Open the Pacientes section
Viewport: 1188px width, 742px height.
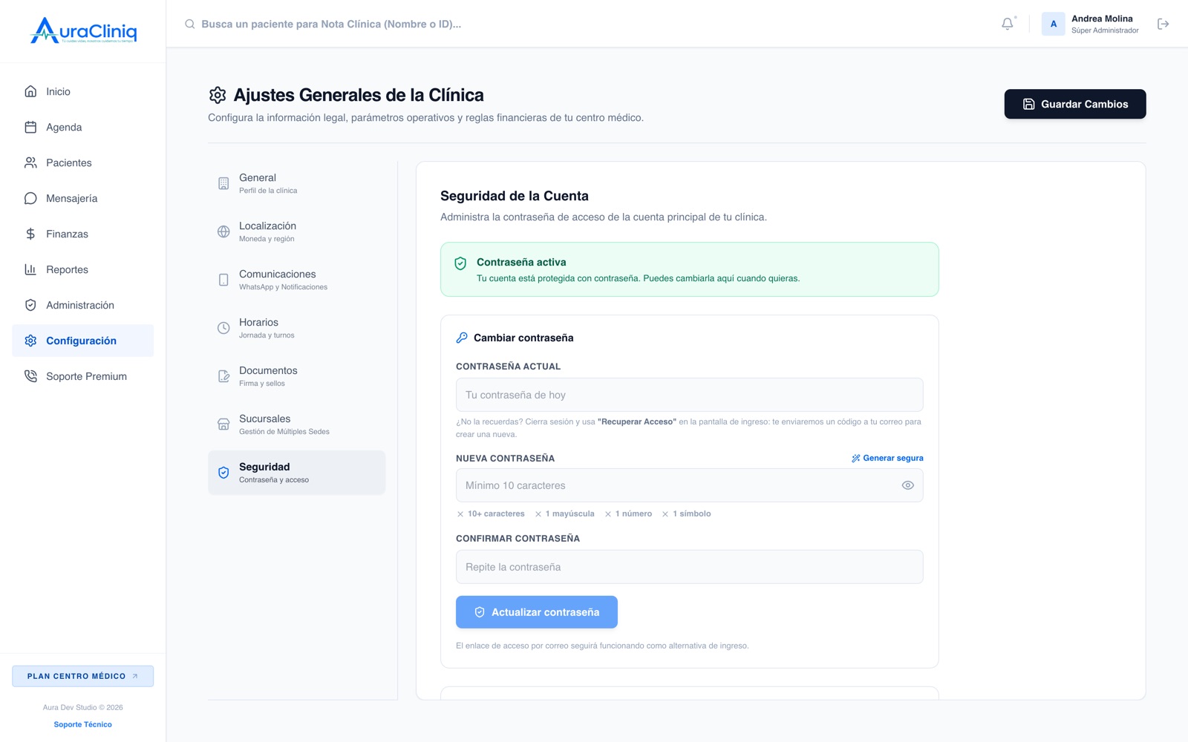click(83, 162)
